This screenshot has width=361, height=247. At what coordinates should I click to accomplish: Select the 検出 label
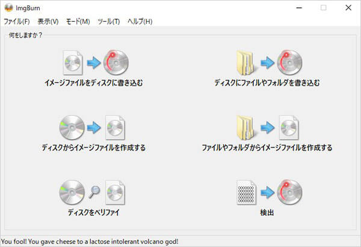267,213
